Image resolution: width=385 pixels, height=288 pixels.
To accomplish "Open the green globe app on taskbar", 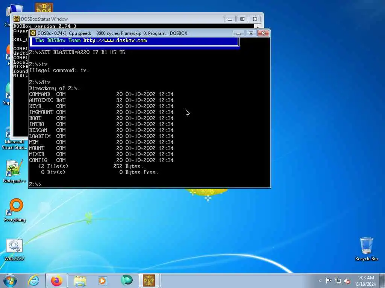I will (127, 280).
